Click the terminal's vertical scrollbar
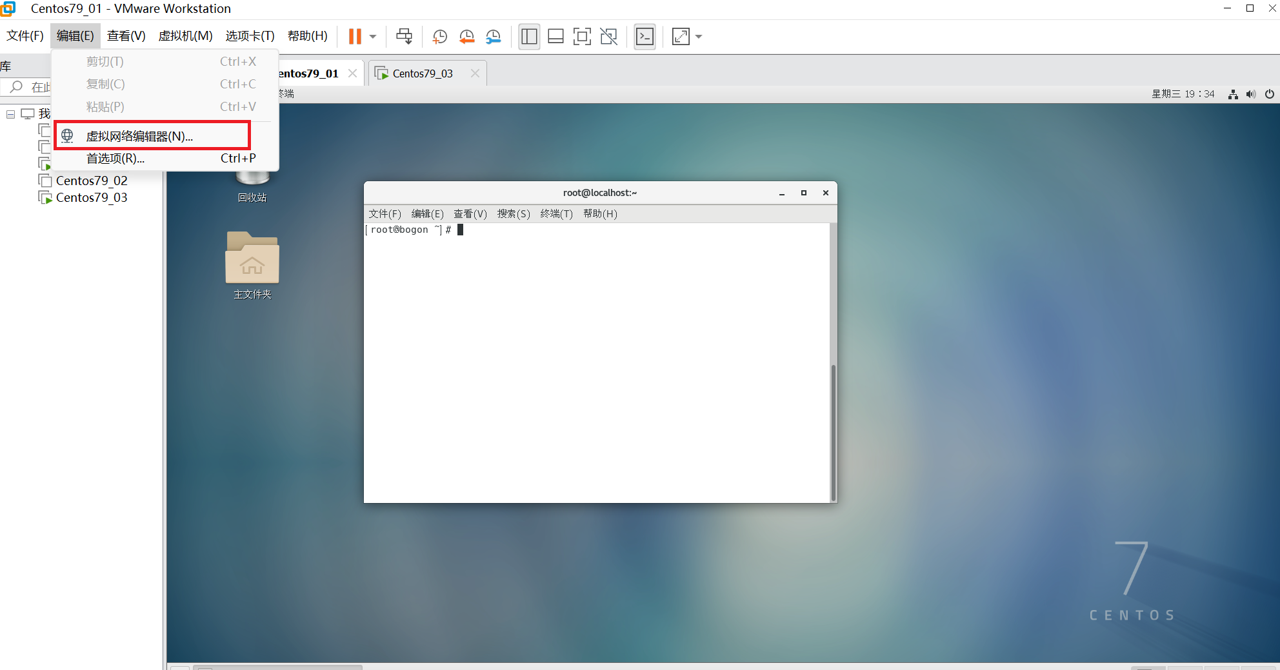 tap(833, 432)
